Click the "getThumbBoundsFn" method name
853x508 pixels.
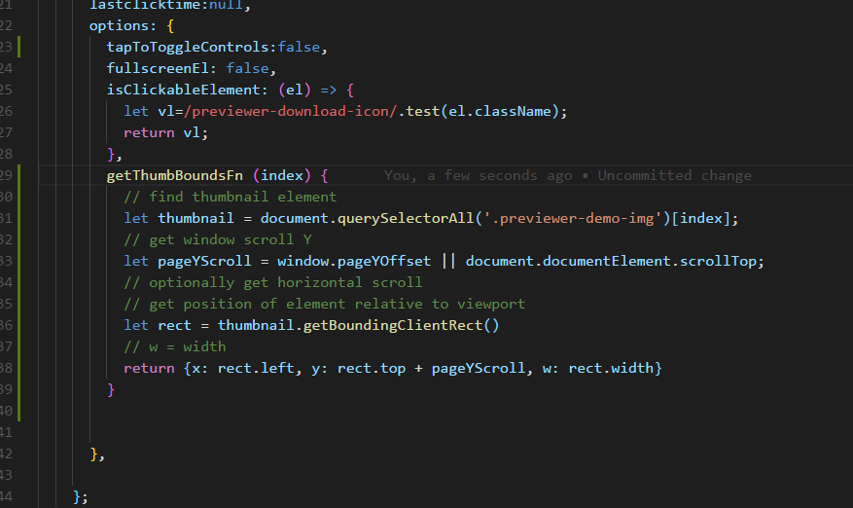tap(175, 175)
